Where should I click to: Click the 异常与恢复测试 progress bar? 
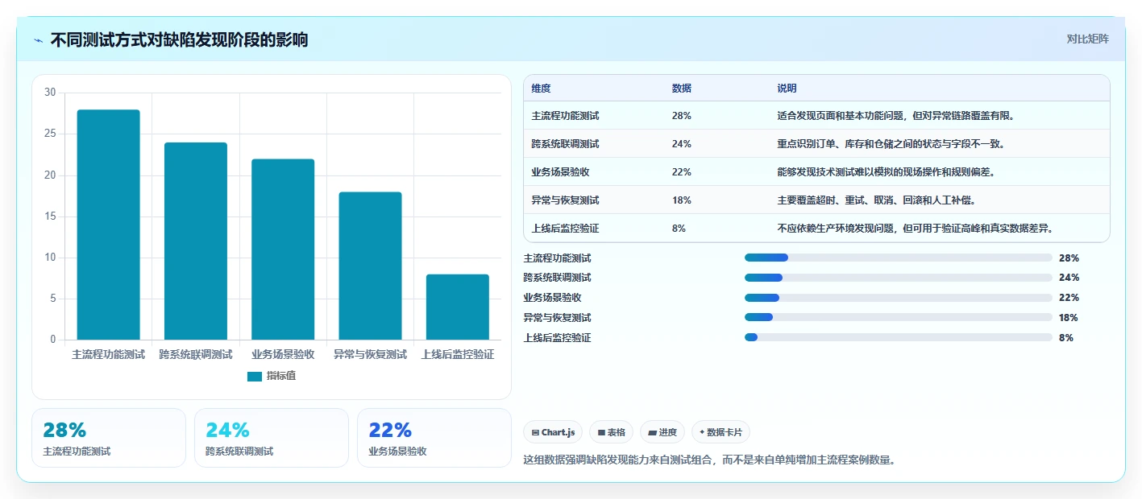(899, 318)
